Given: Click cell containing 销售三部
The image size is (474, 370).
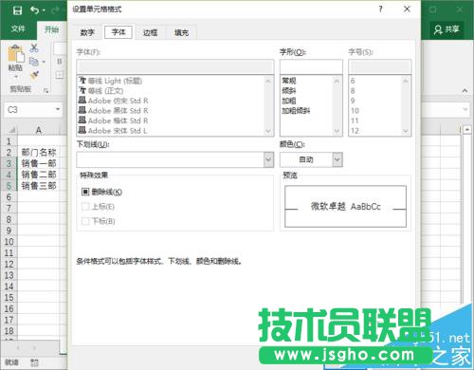Looking at the screenshot, I should point(39,185).
